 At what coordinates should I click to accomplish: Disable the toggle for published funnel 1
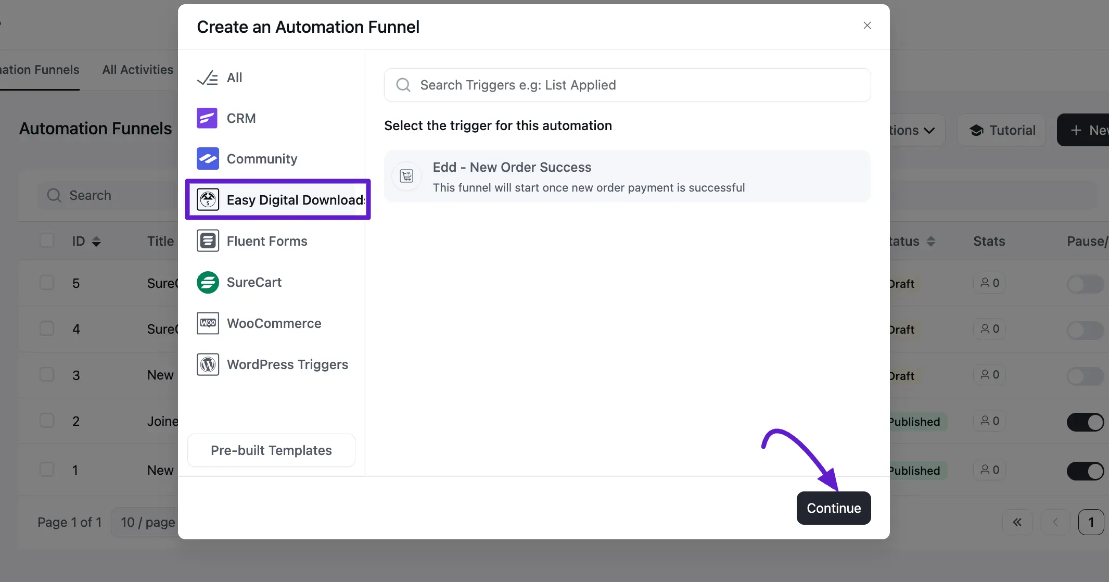(x=1085, y=471)
